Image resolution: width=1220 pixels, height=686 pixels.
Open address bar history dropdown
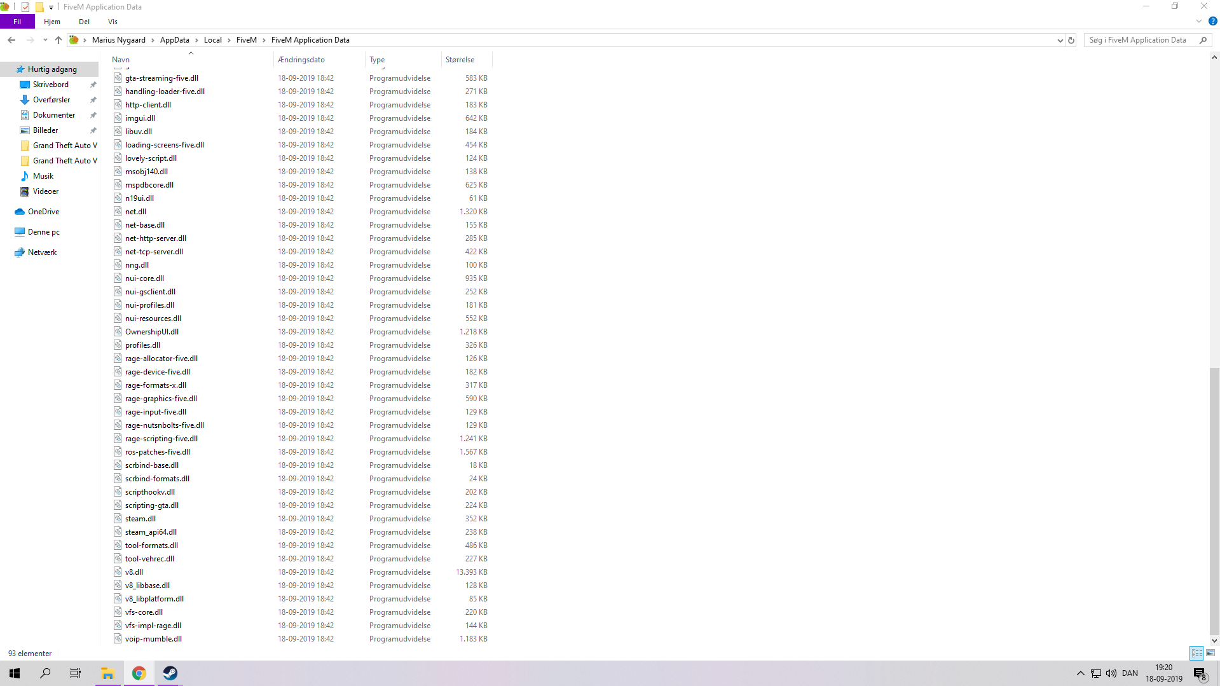[1060, 40]
